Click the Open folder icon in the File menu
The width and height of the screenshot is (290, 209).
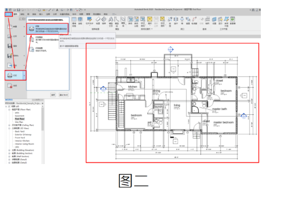[x=10, y=37]
